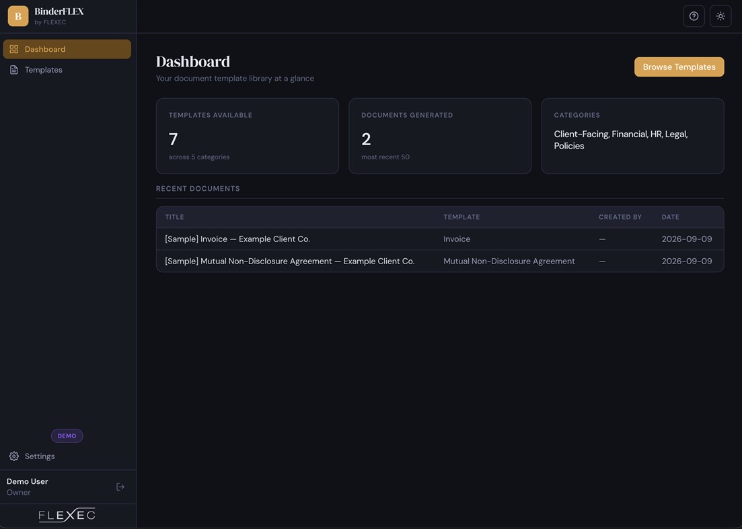Click the "Mutual Non-Disclosure Agreement" template cell
Viewport: 742px width, 529px height.
click(509, 261)
